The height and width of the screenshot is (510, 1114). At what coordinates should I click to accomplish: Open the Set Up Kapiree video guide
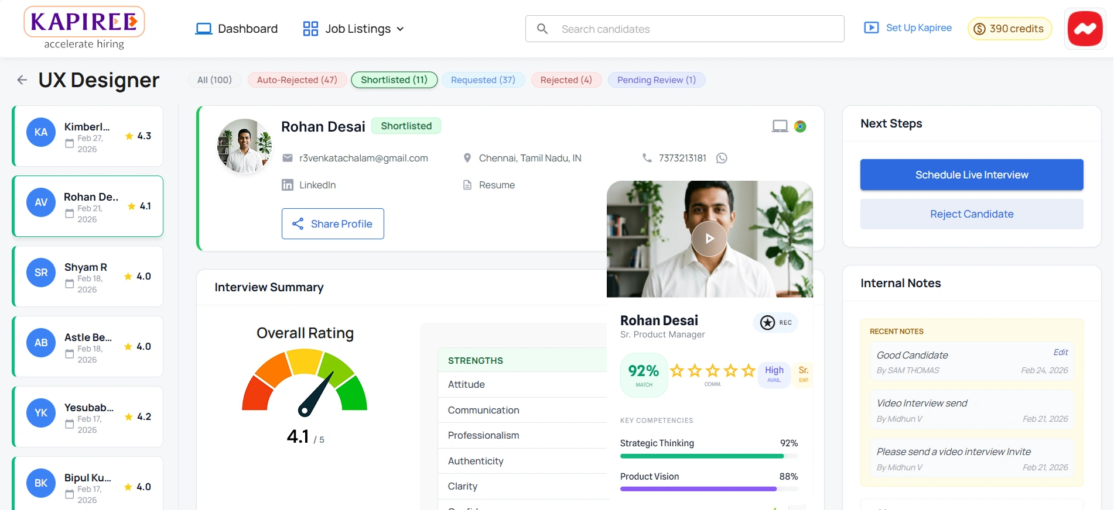point(908,28)
